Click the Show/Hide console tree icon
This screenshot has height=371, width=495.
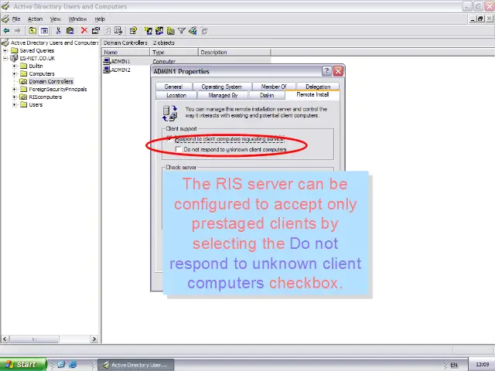coord(44,31)
